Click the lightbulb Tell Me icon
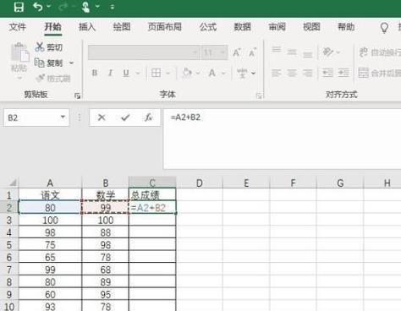The image size is (401, 311). (384, 27)
